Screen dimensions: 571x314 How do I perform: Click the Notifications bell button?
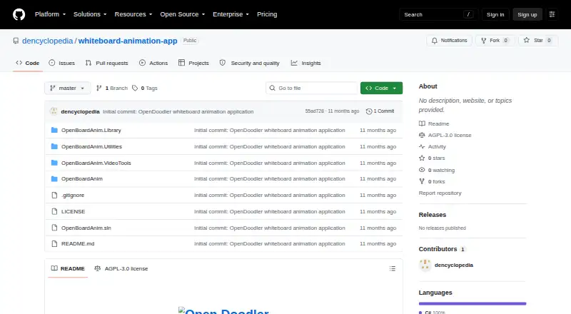[450, 41]
